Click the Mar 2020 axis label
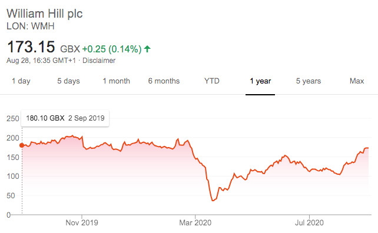 (195, 222)
